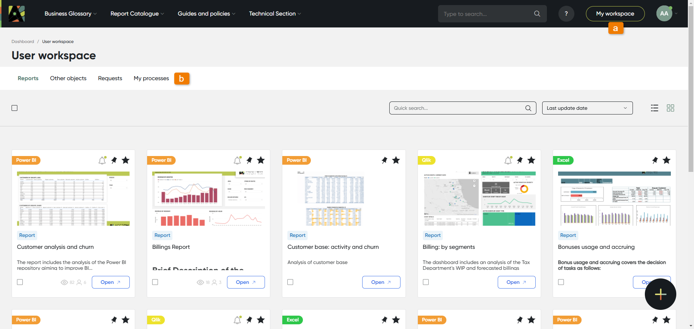Viewport: 694px width, 329px height.
Task: Check the Customer analysis and churn checkbox
Action: [20, 282]
